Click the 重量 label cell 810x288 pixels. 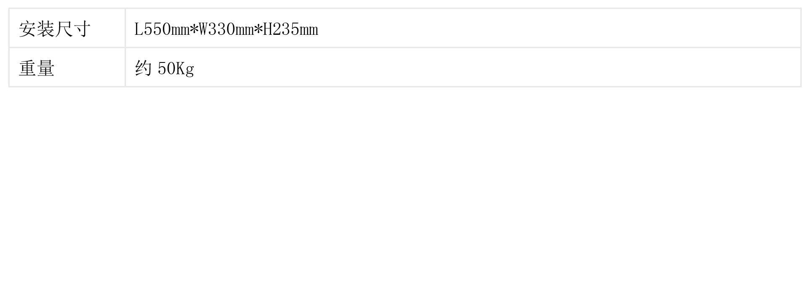click(x=67, y=67)
